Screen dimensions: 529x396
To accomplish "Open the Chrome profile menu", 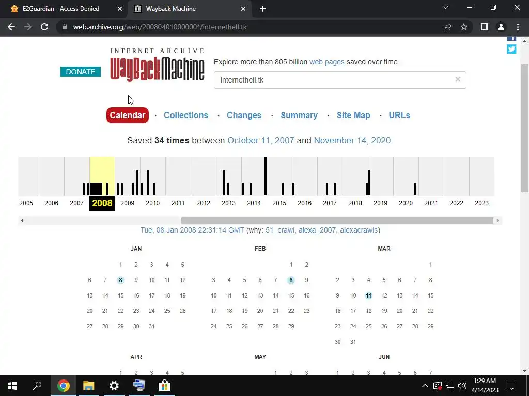I will click(501, 27).
